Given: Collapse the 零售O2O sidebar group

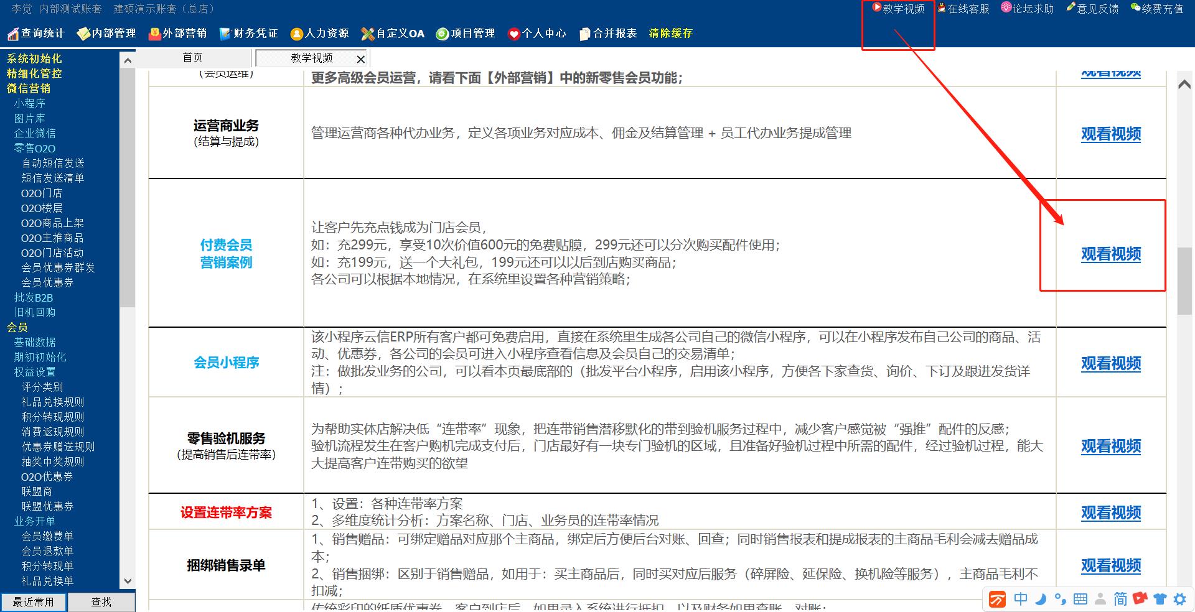Looking at the screenshot, I should pyautogui.click(x=35, y=148).
